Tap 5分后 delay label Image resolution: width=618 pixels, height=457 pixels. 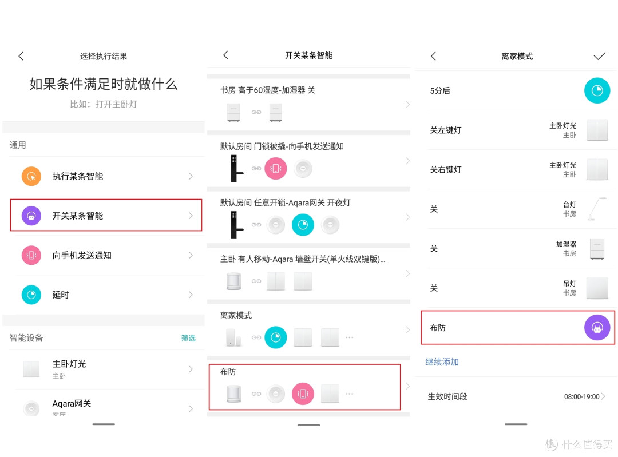(x=440, y=90)
